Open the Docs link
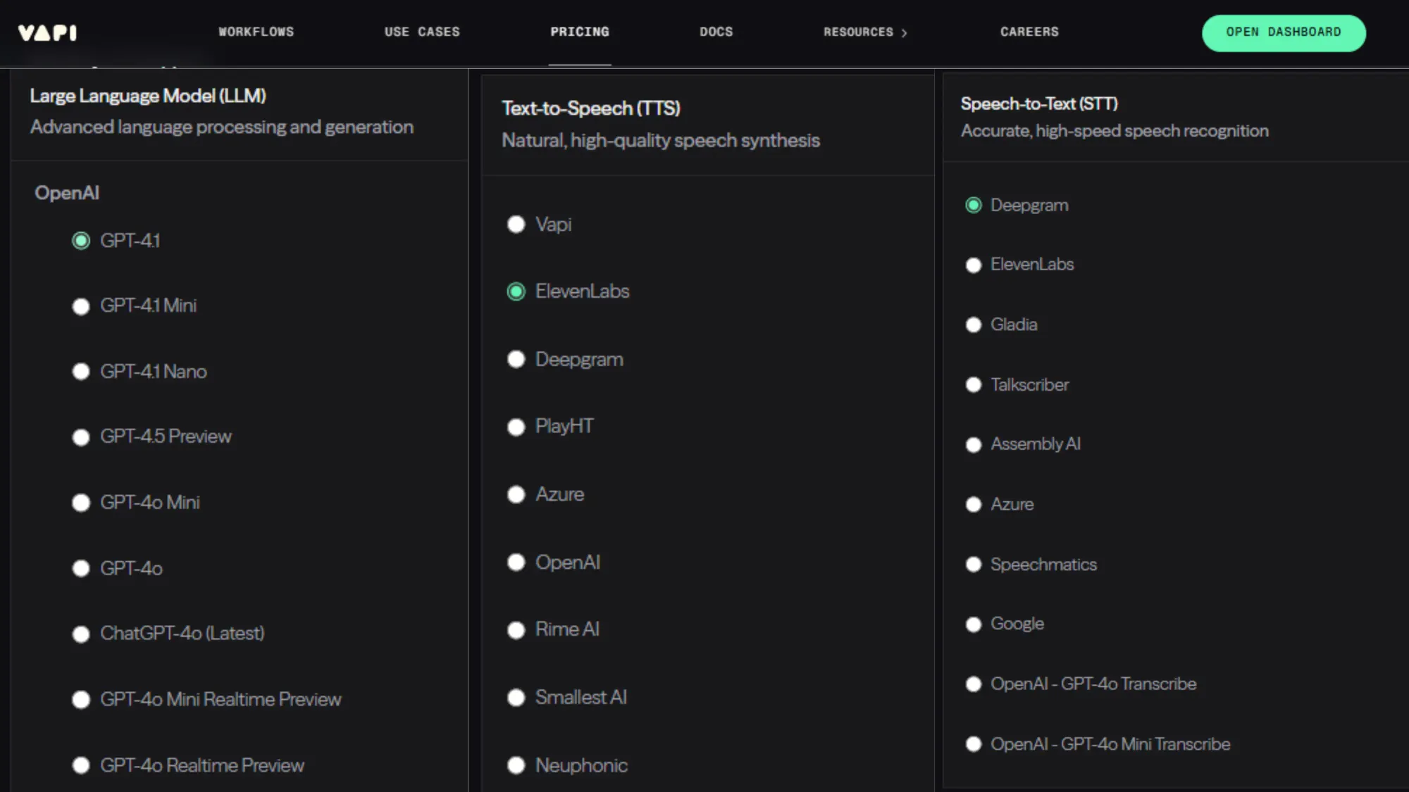 [716, 32]
